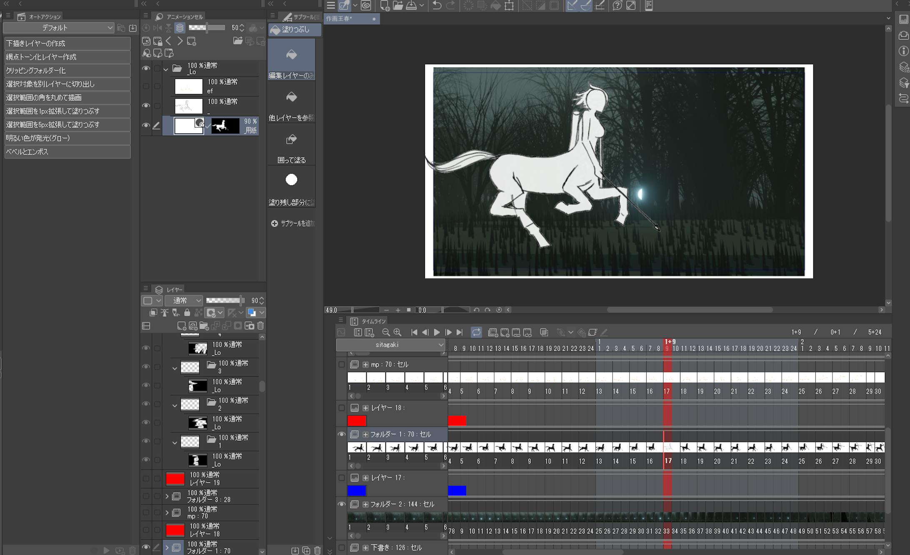Enable checkbox for mp : 70 timeline track
The image size is (910, 555).
[x=341, y=364]
